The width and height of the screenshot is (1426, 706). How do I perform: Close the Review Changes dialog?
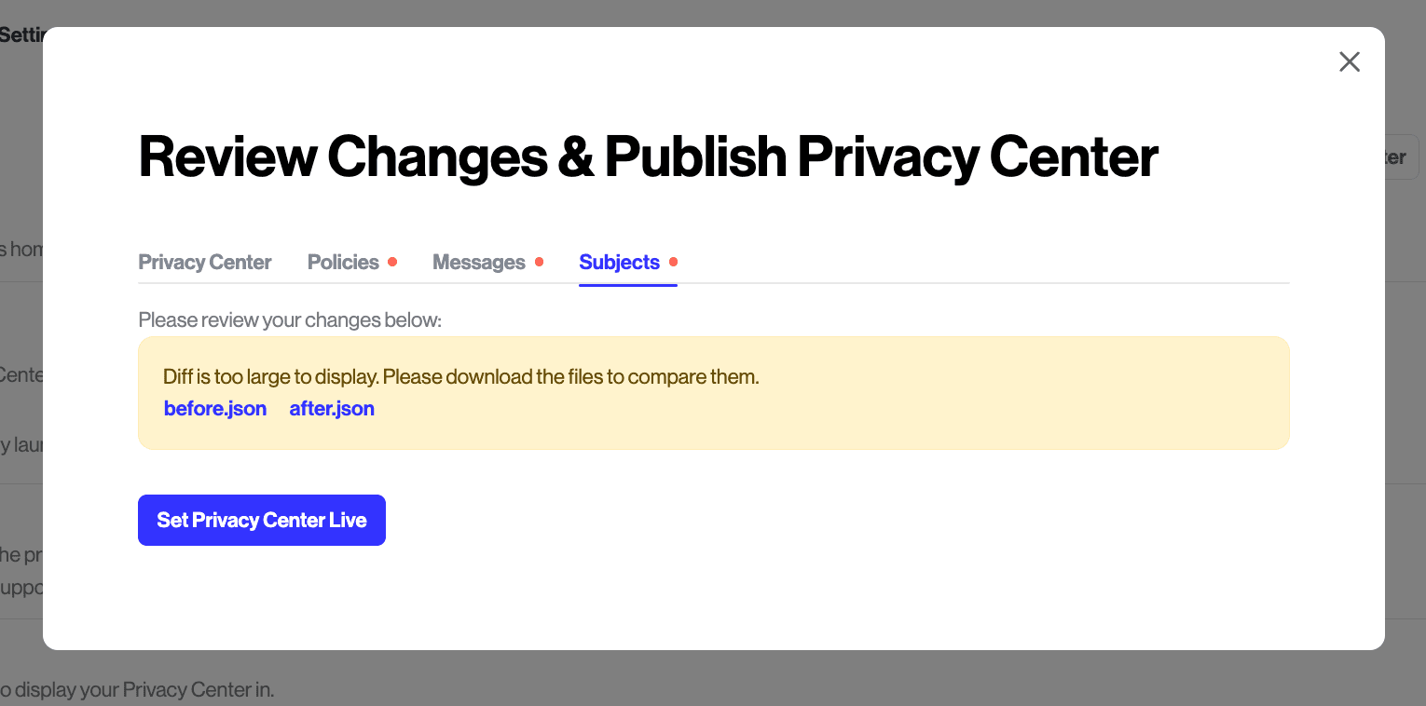(1349, 62)
